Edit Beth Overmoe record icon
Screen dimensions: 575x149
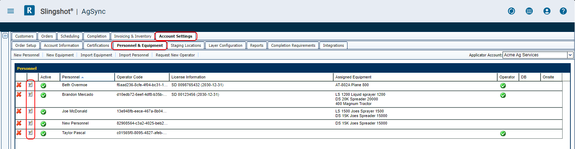(31, 85)
